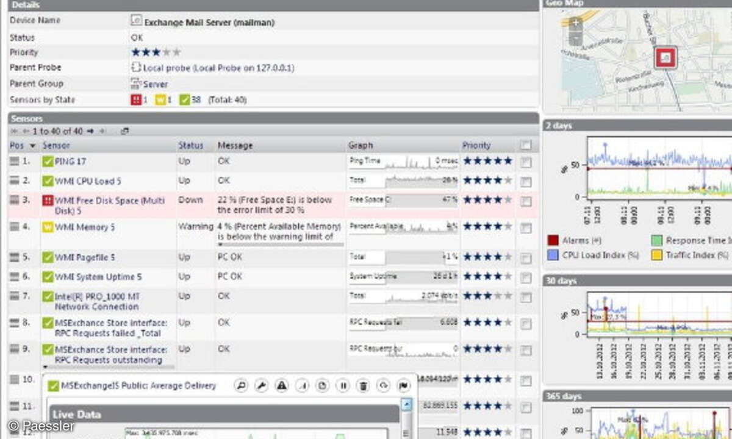Open sensor settings with the wrench icon

[x=261, y=385]
